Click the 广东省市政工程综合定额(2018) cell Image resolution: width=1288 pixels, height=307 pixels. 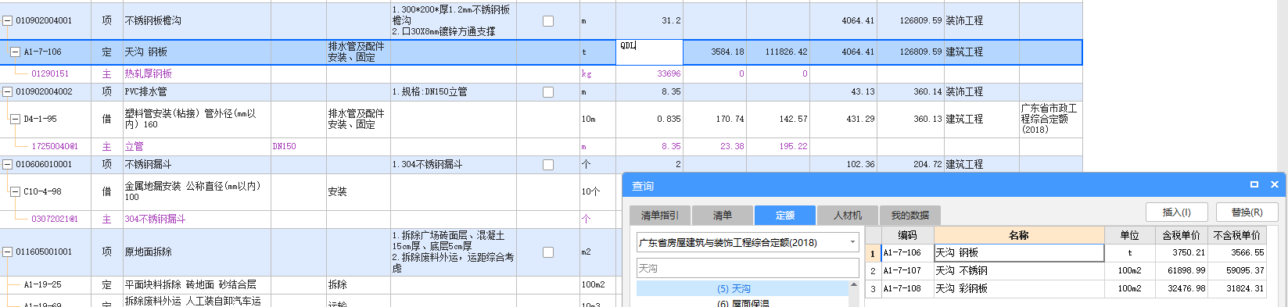1050,120
